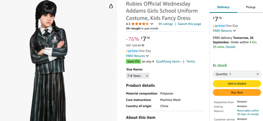The width and height of the screenshot is (263, 121).
Task: Click the Prime One-Day logo under price
Action: 138,51
